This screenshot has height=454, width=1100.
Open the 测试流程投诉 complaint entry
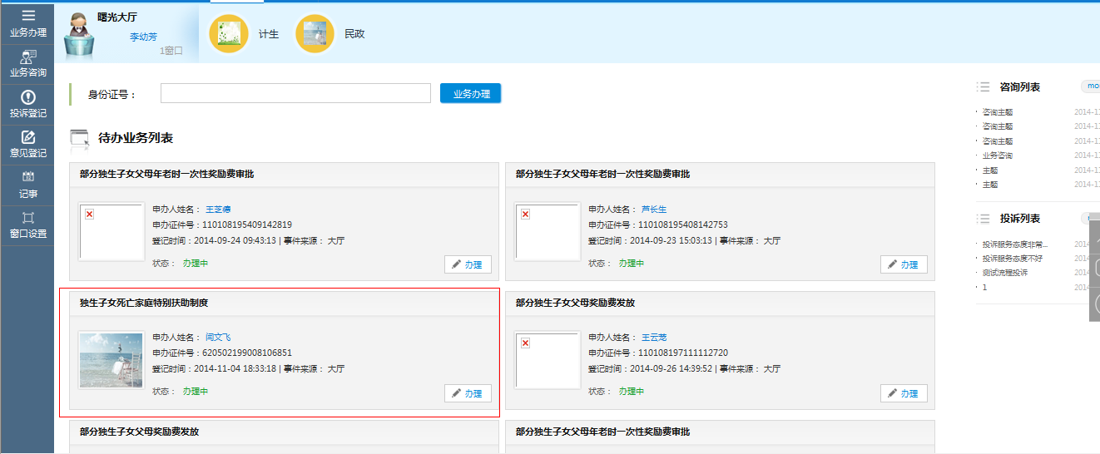point(1004,273)
